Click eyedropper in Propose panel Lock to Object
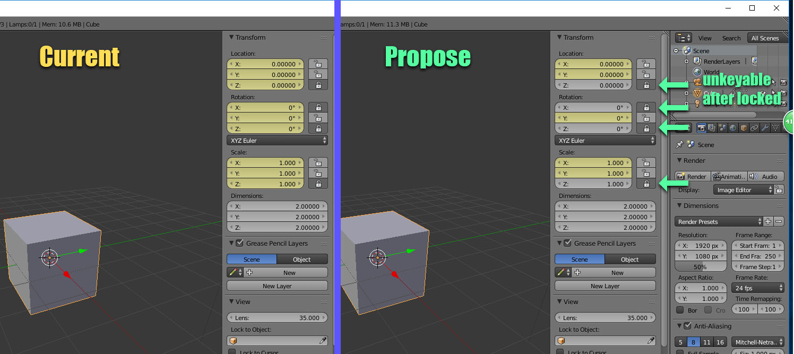The image size is (794, 354). [x=651, y=341]
